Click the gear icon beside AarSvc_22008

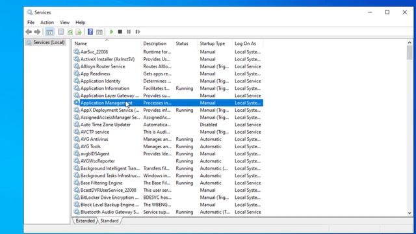[x=77, y=51]
